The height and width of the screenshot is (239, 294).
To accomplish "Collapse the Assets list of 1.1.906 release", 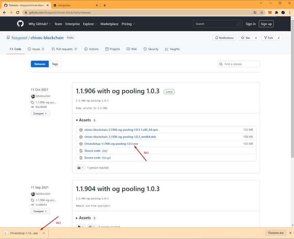I will pos(83,120).
